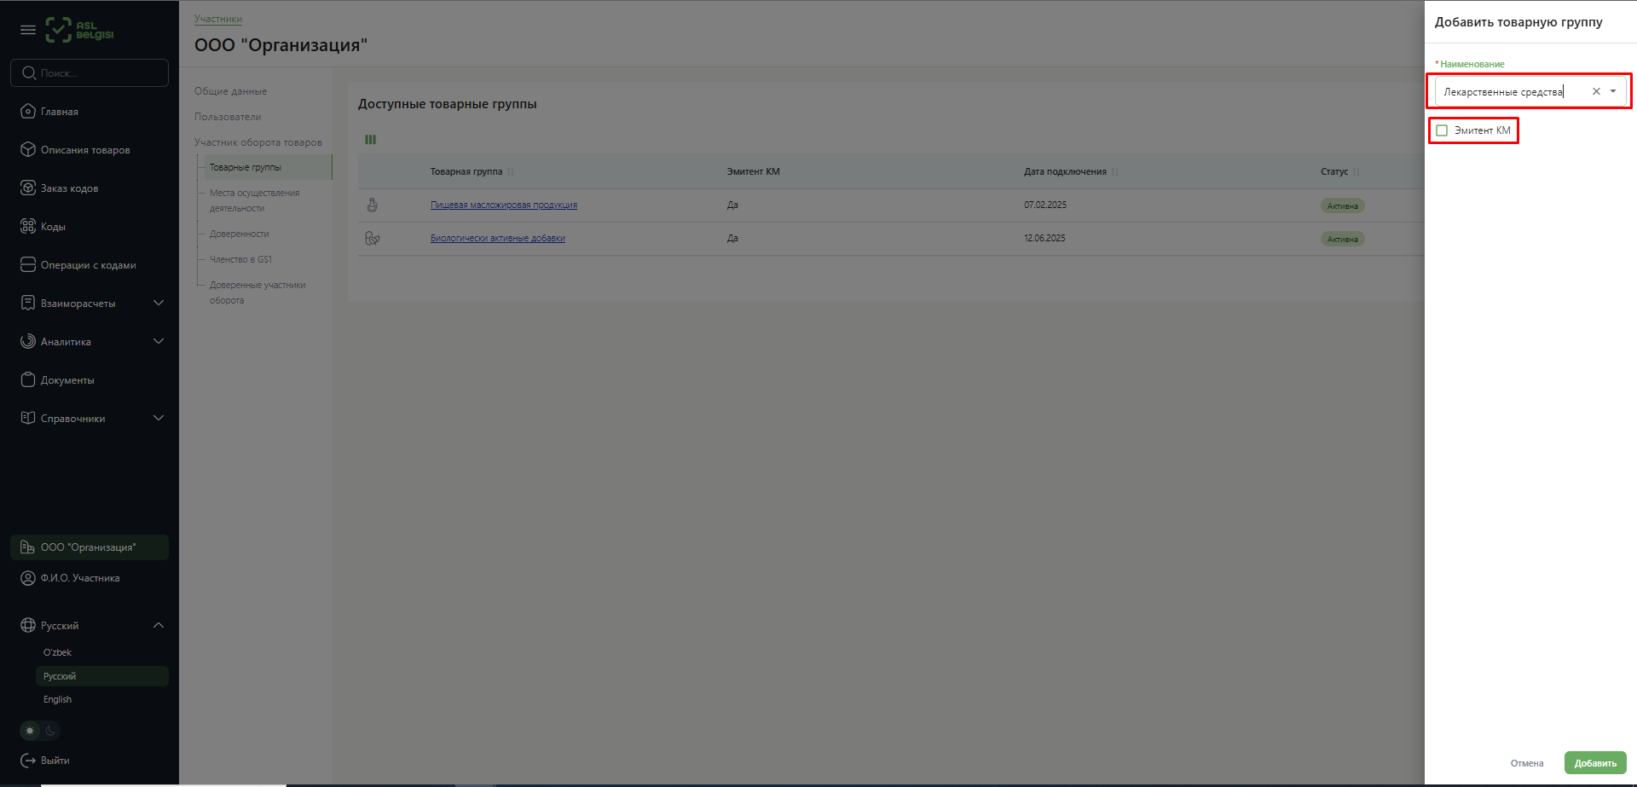The image size is (1637, 787).
Task: Click Выйти to log out
Action: 55,761
